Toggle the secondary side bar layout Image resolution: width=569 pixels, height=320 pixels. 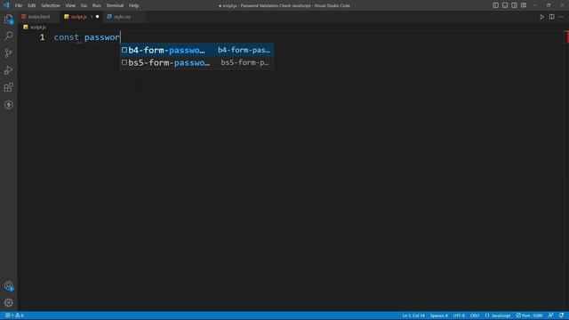pos(514,5)
